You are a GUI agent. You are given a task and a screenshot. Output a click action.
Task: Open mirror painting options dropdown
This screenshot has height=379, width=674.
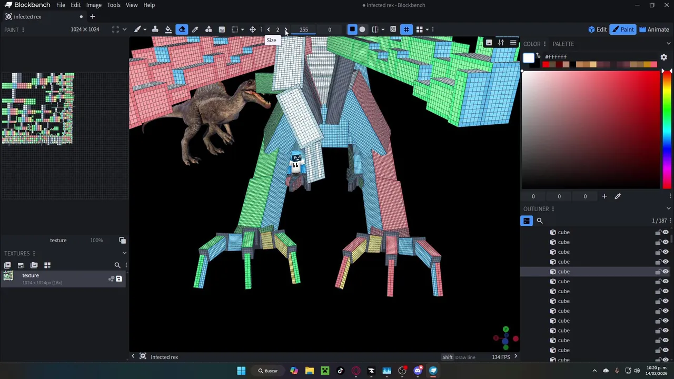click(382, 29)
